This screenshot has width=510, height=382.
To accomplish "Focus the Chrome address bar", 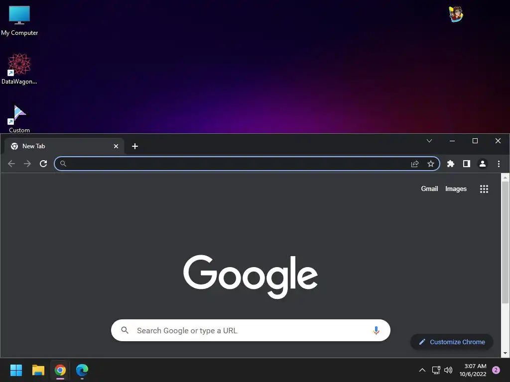I will (247, 164).
